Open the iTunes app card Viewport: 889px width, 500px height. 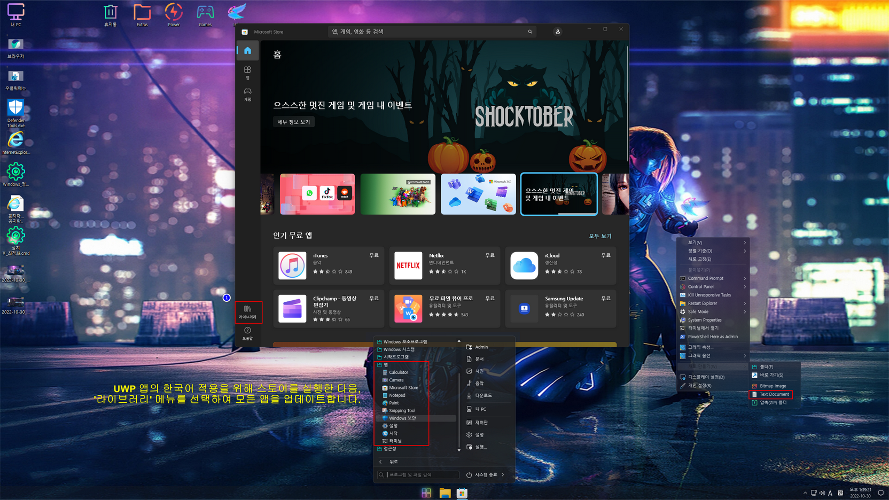point(329,265)
